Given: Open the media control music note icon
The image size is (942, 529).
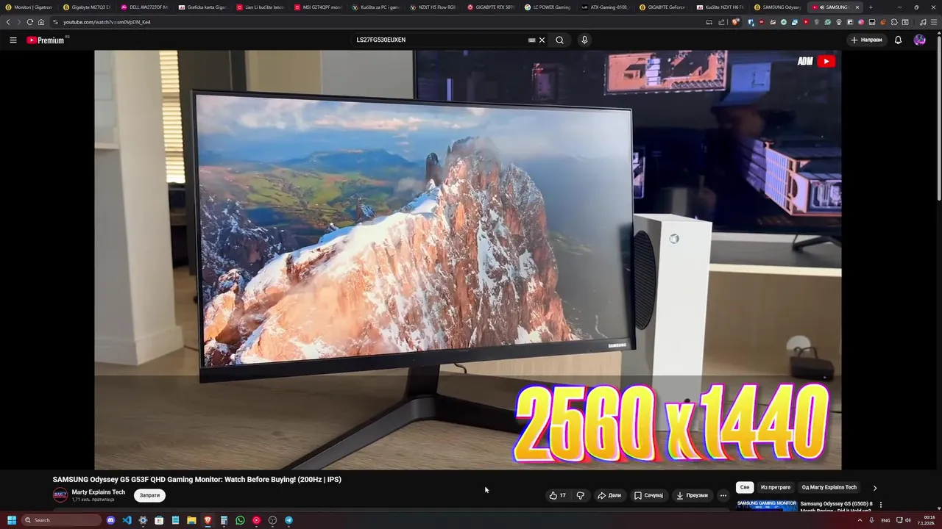Looking at the screenshot, I should [x=923, y=22].
